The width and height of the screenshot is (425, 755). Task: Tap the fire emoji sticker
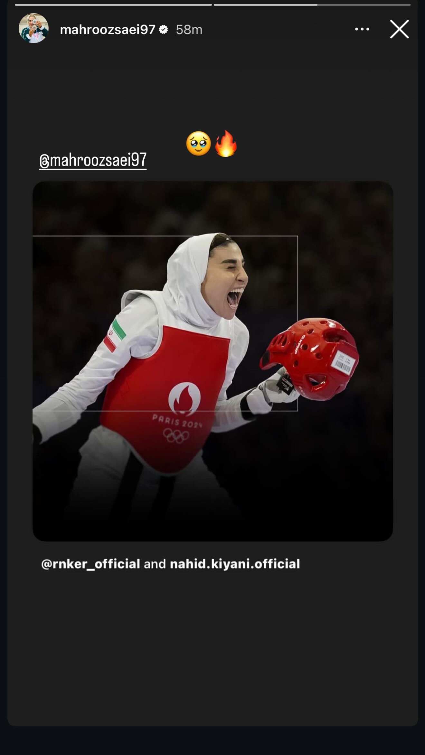(x=226, y=144)
